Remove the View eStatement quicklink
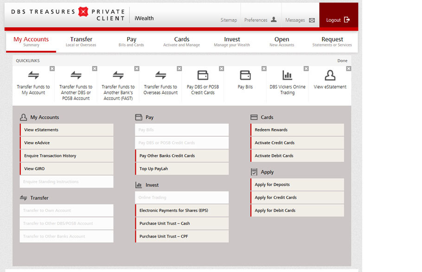This screenshot has width=422, height=272. (349, 69)
